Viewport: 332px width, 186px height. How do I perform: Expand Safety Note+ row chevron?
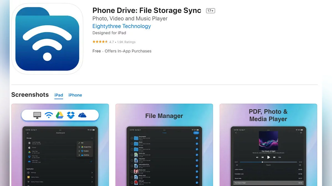pyautogui.click(x=92, y=177)
